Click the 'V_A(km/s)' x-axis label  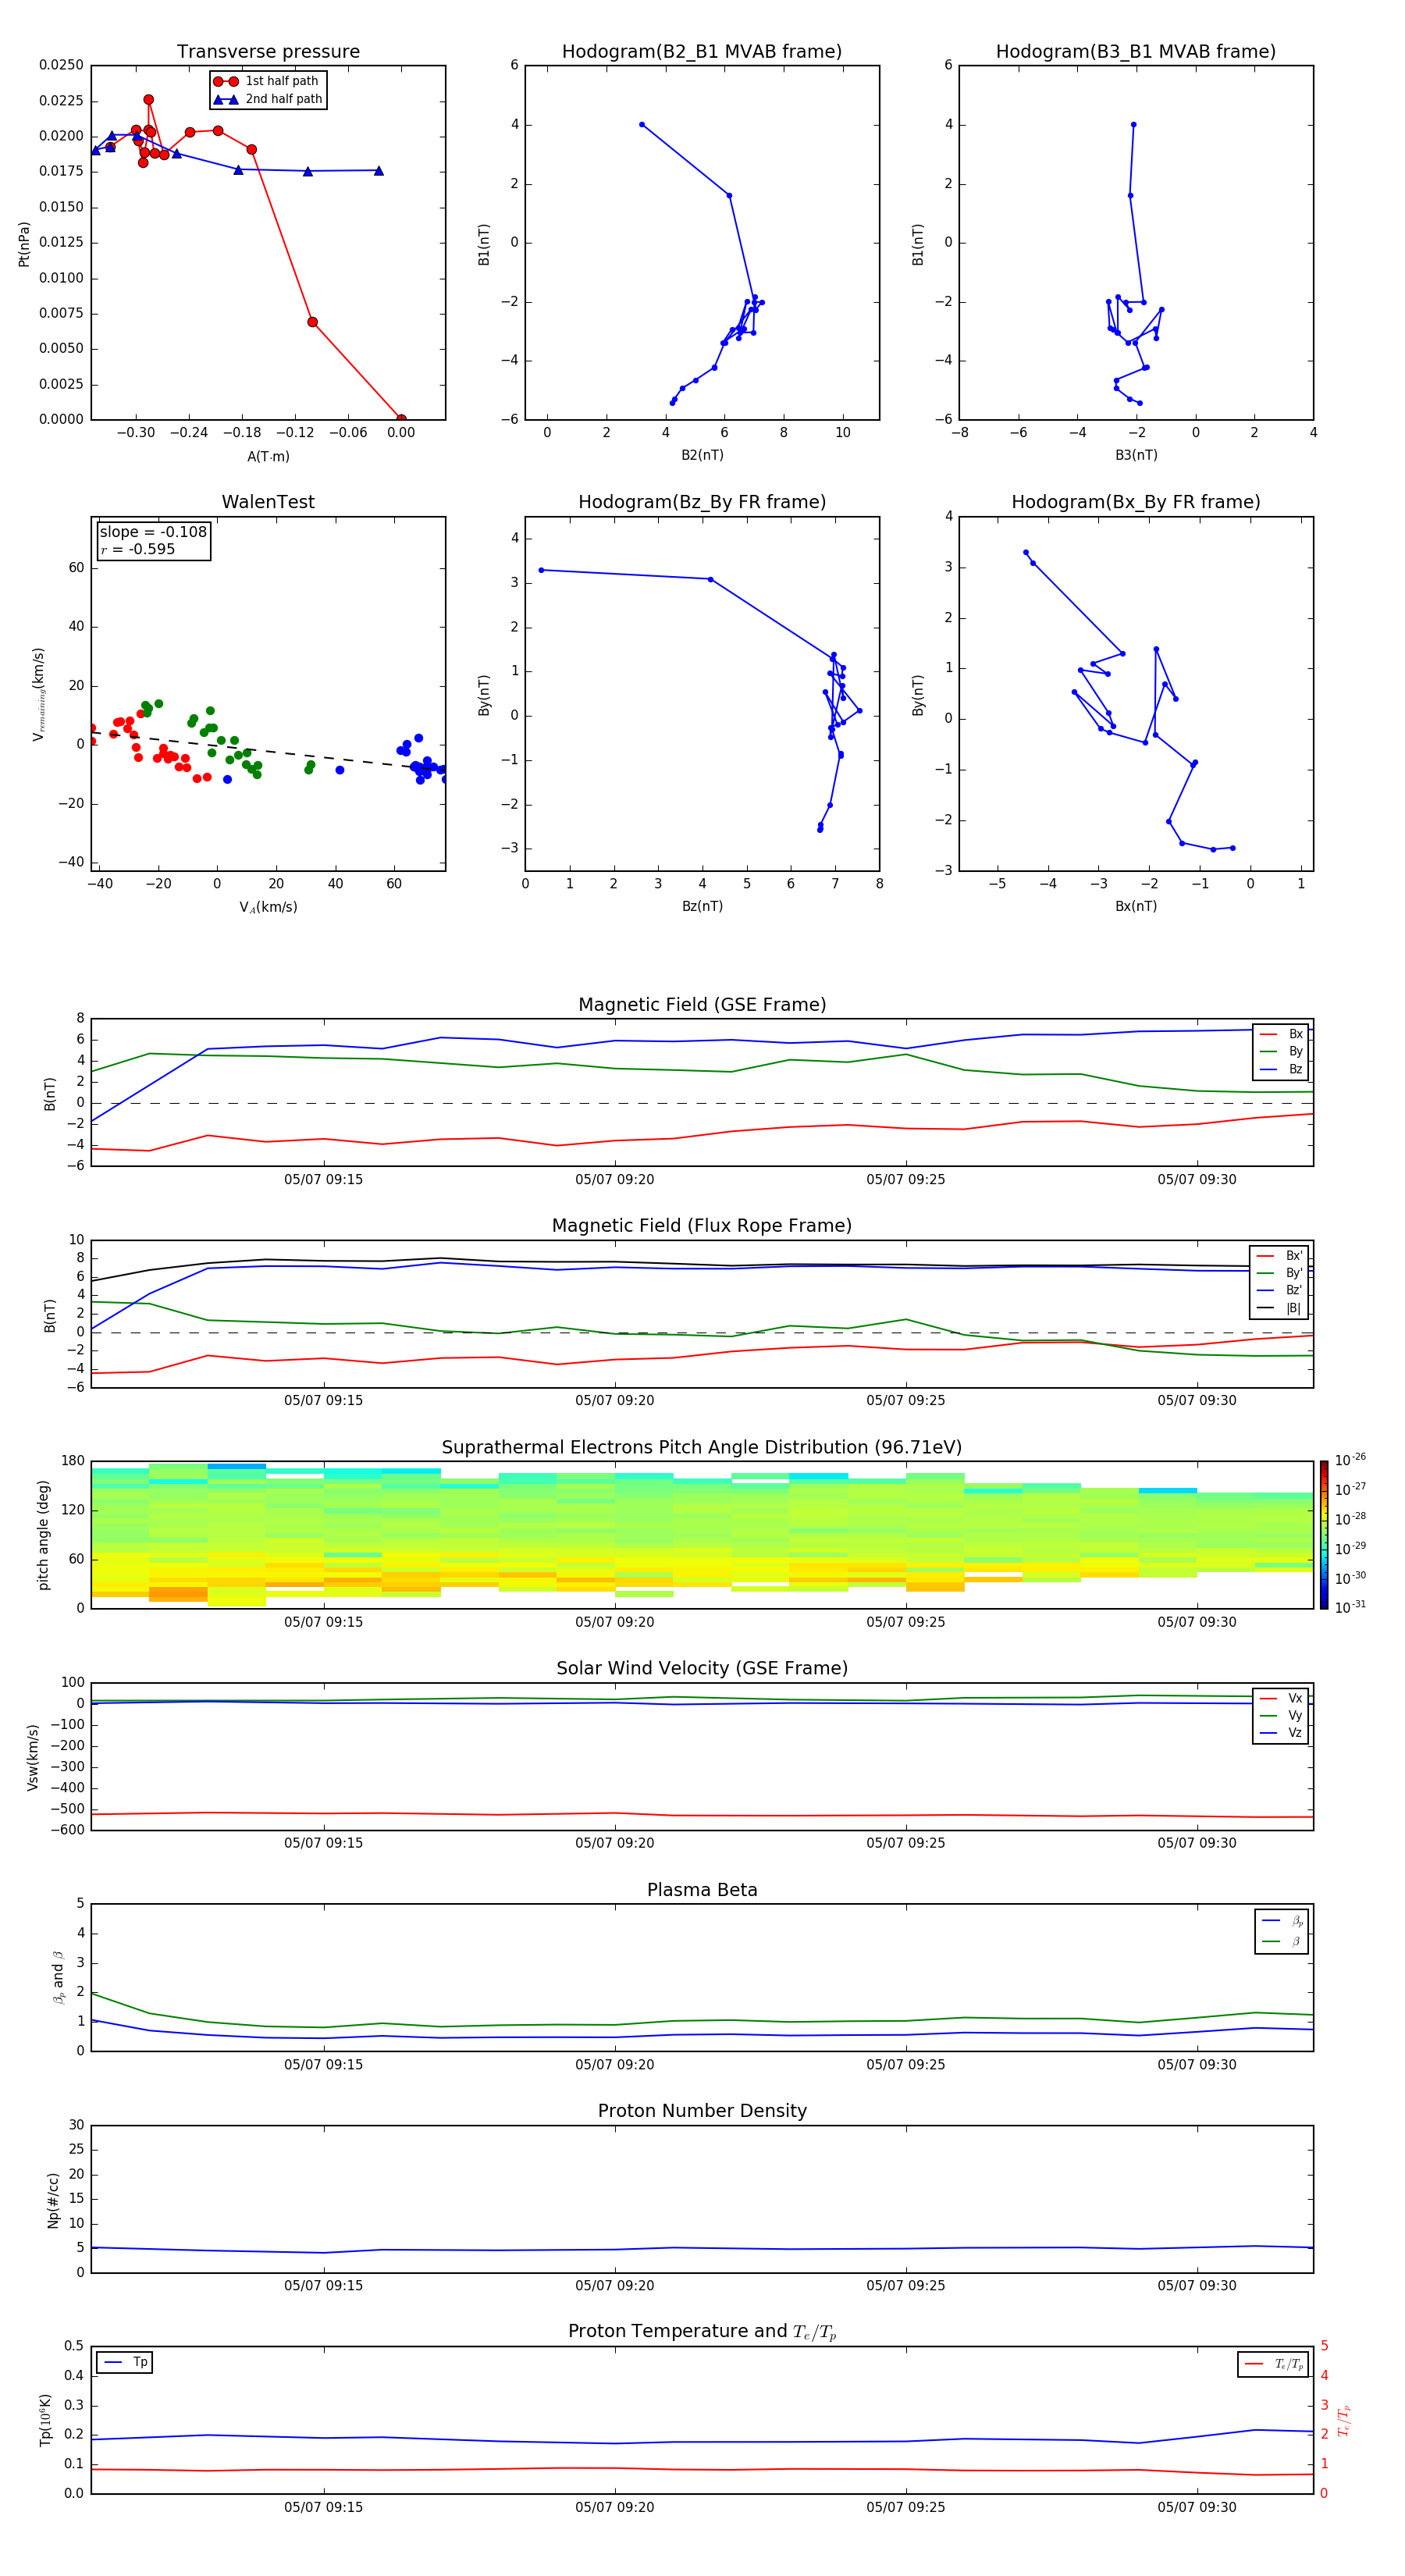268,907
